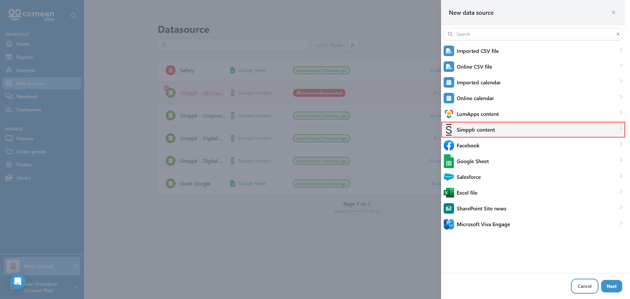The height and width of the screenshot is (299, 630).
Task: Open the chat support bubble
Action: (17, 281)
